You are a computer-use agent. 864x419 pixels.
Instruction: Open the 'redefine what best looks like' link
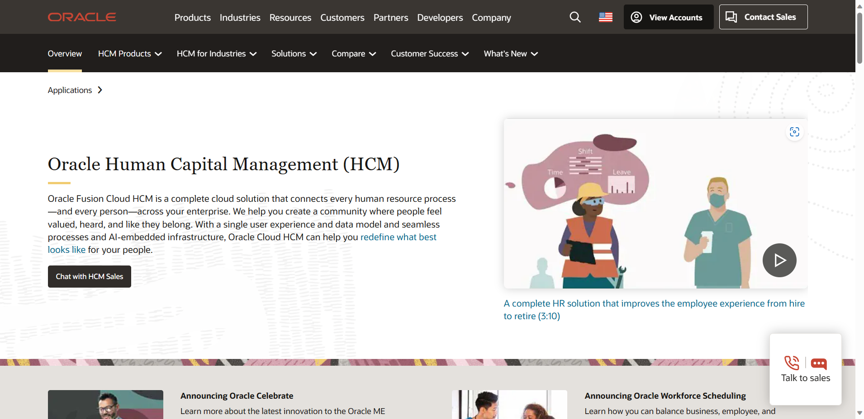point(398,237)
